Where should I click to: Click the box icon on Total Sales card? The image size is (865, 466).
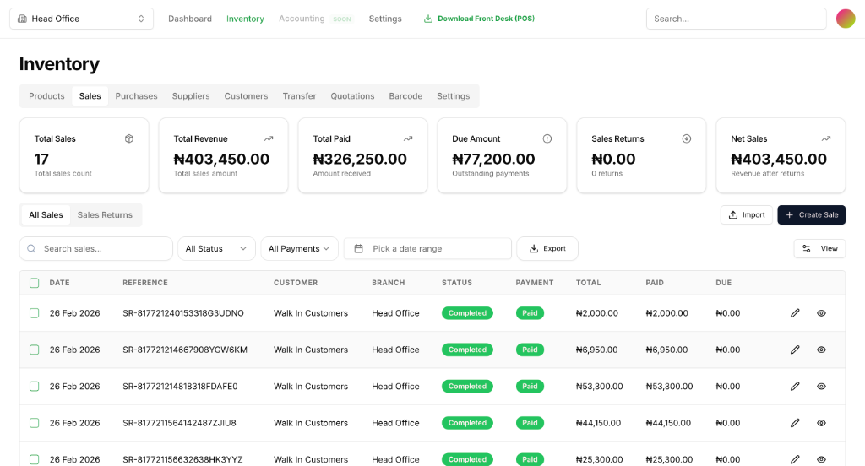pos(129,138)
